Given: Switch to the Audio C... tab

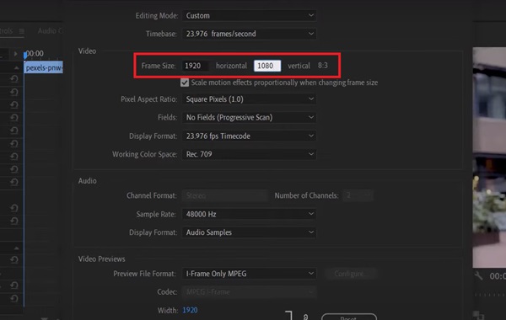Looking at the screenshot, I should 50,31.
